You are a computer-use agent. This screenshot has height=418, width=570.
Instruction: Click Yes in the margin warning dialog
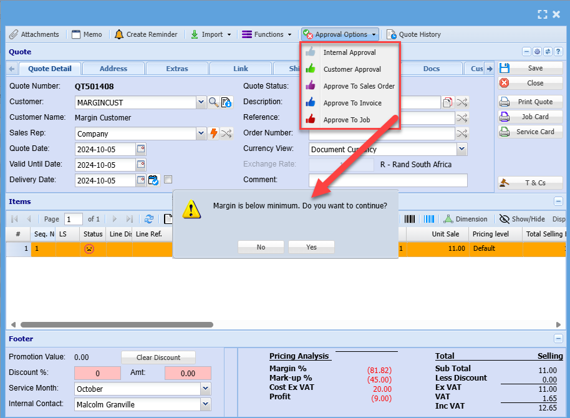coord(311,248)
